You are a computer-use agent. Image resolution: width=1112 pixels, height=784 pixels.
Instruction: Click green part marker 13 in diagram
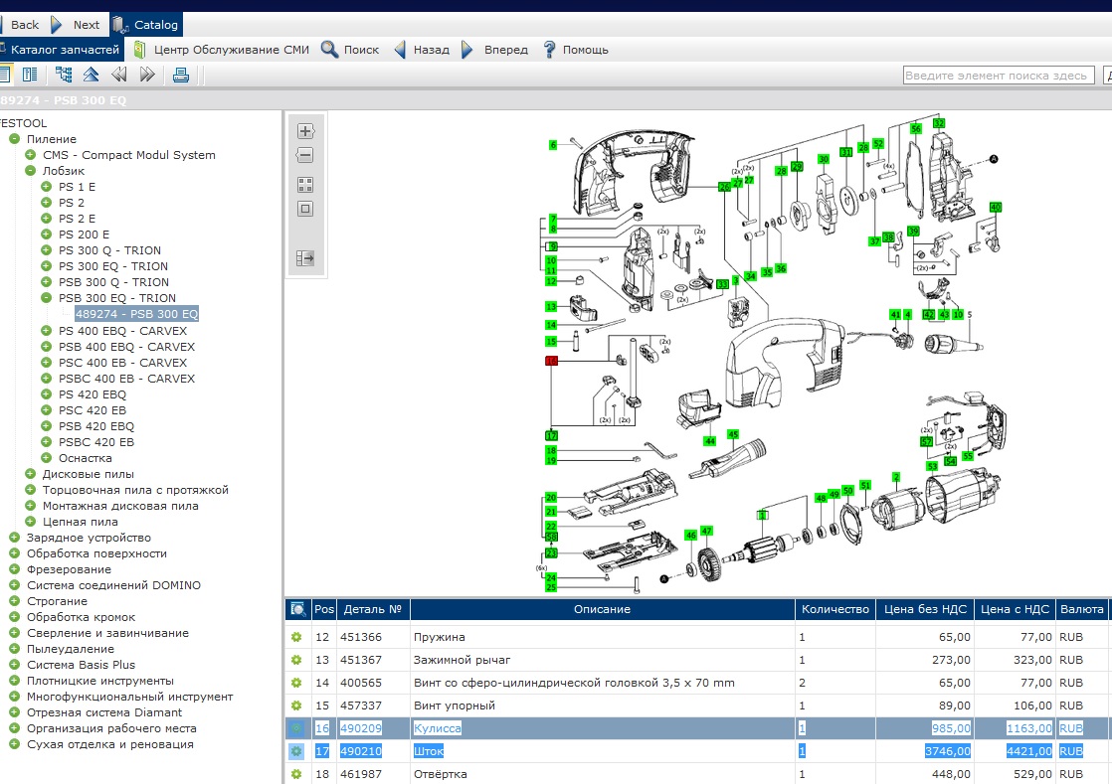(x=551, y=307)
